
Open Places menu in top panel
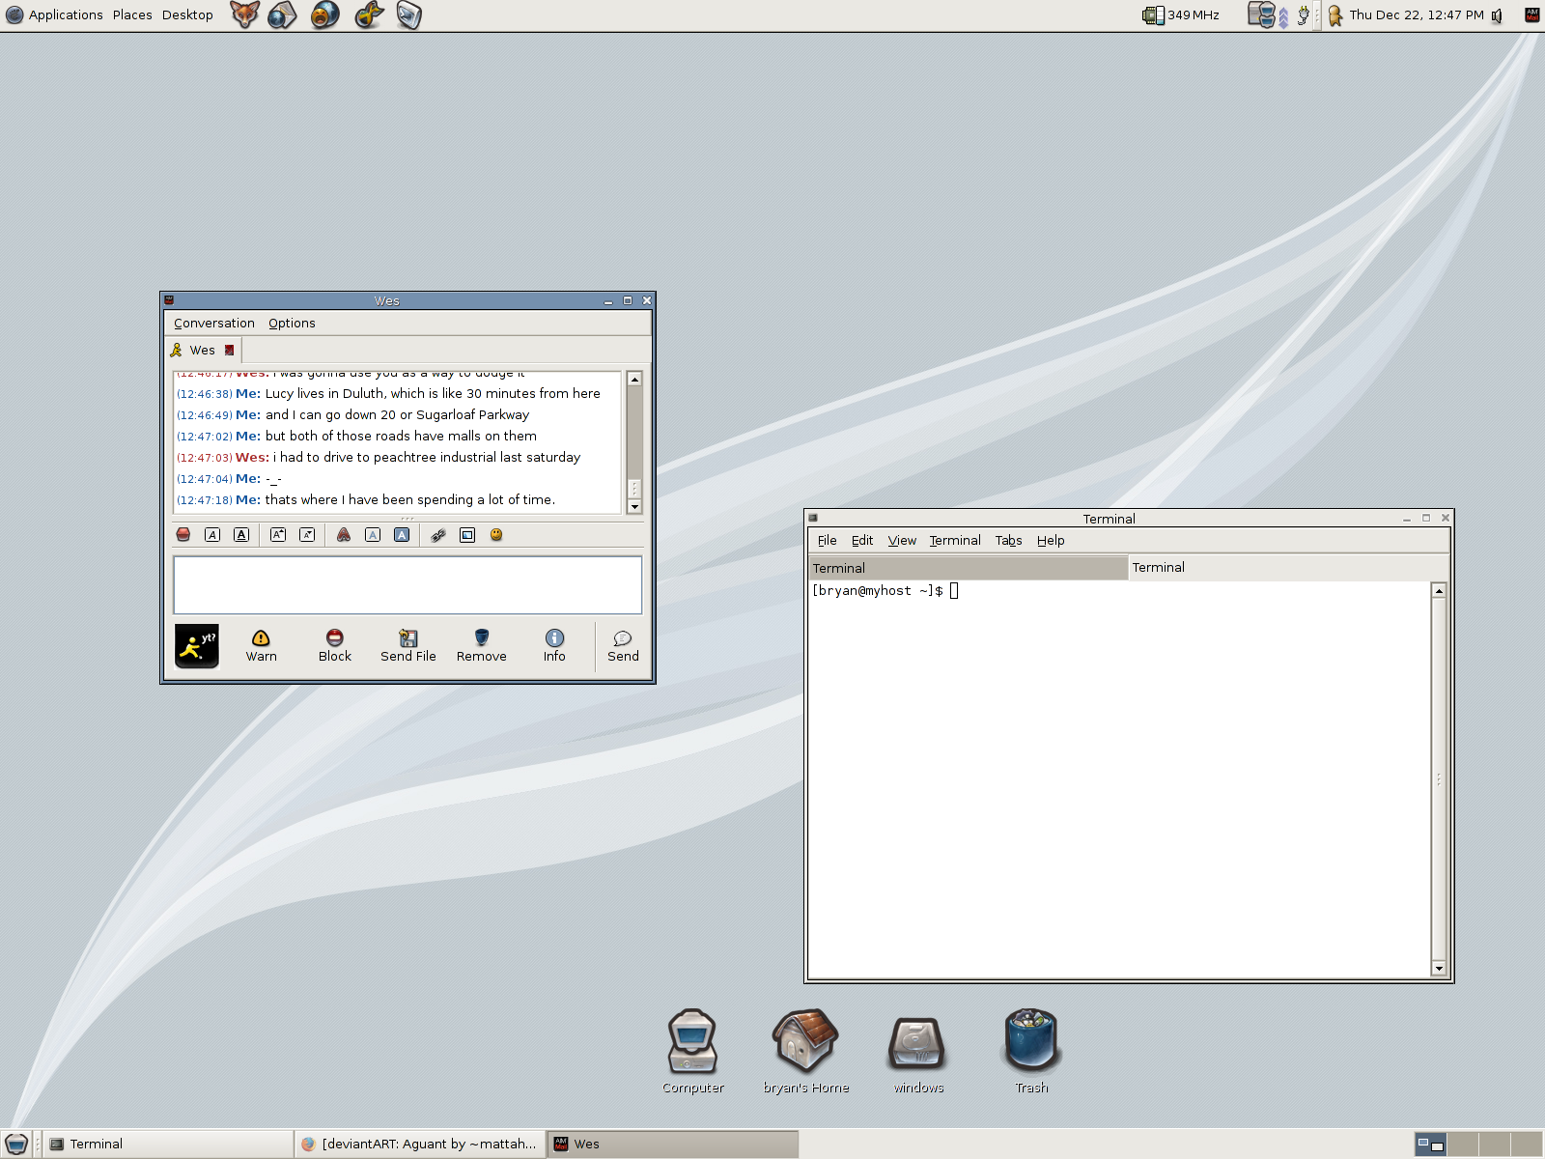pos(132,14)
